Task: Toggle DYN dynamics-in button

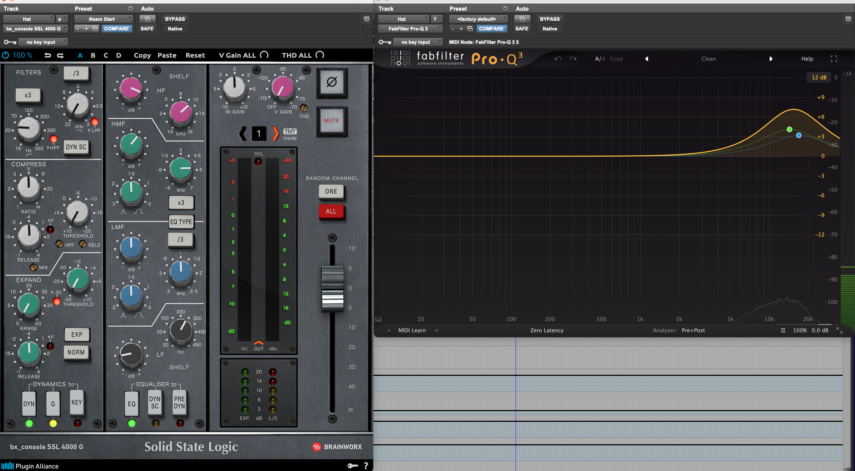Action: 29,404
